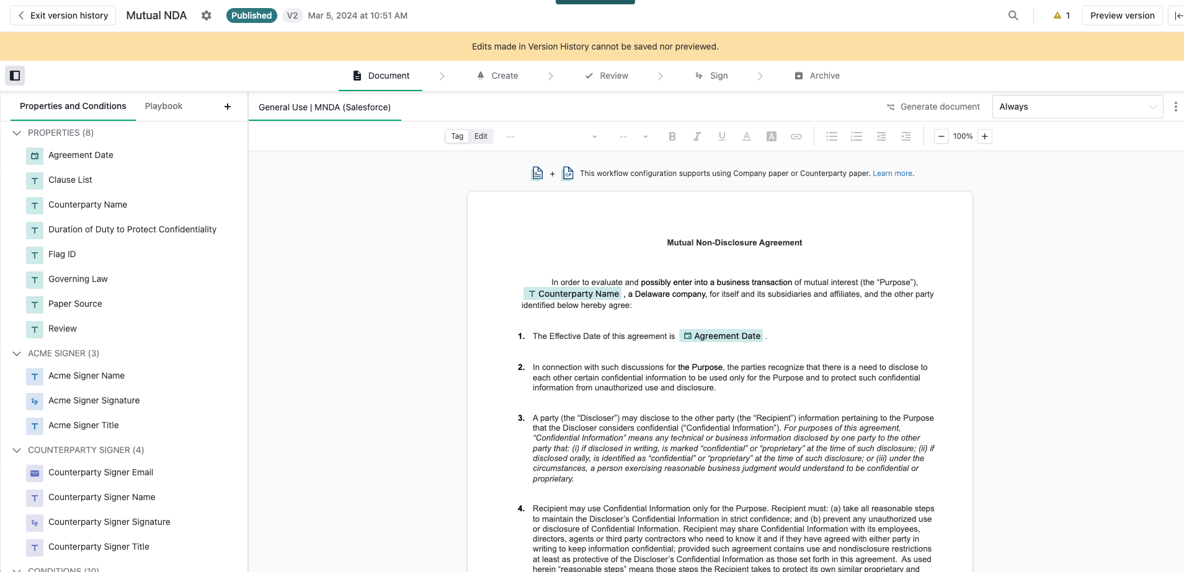Open workflow settings gear icon
The height and width of the screenshot is (572, 1184).
pyautogui.click(x=207, y=15)
